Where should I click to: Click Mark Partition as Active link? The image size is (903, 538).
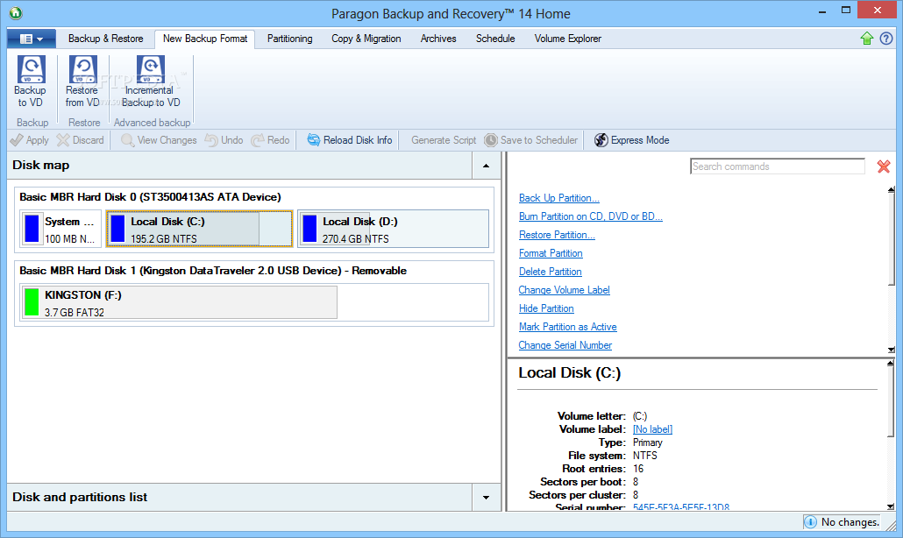567,327
